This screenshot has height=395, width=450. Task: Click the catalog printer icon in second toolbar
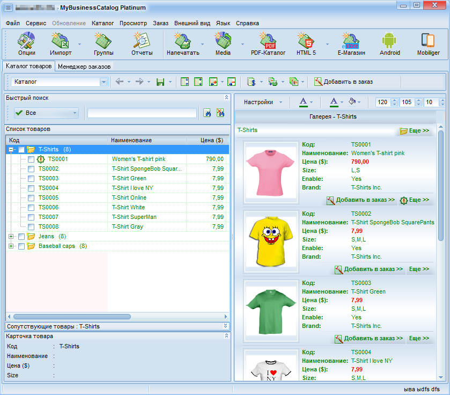[x=273, y=82]
